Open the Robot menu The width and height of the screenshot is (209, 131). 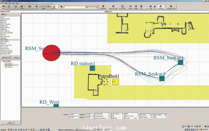click(2, 3)
